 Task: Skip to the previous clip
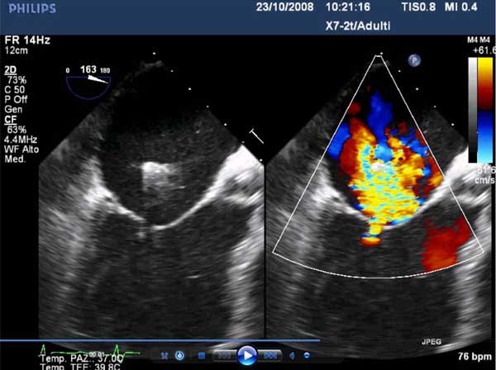(224, 355)
